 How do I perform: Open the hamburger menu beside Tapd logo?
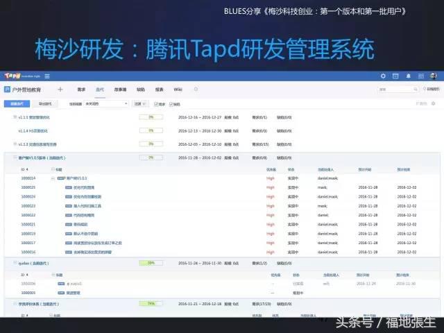click(47, 76)
